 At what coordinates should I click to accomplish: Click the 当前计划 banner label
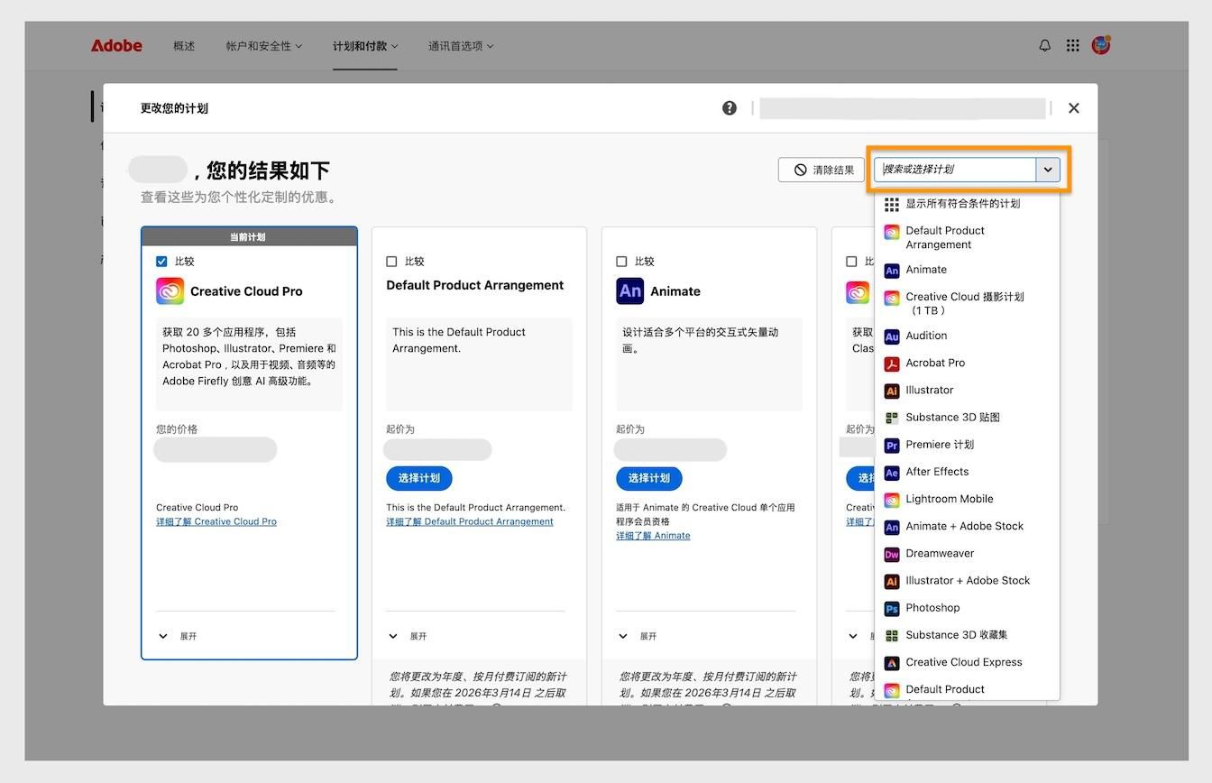(248, 237)
